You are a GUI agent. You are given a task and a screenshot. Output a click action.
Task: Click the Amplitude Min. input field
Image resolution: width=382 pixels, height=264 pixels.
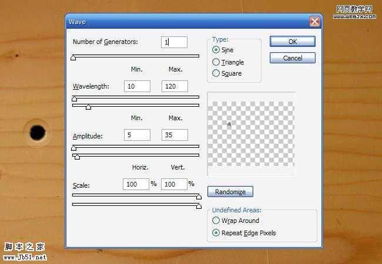click(x=137, y=135)
